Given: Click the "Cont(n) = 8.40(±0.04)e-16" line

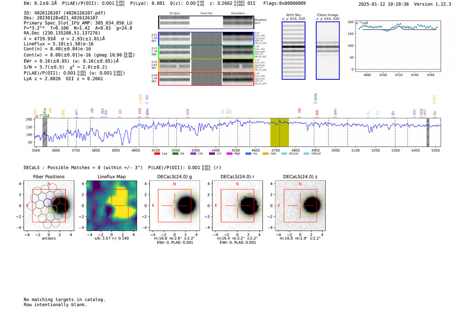Looking at the screenshot, I should tap(57, 49).
